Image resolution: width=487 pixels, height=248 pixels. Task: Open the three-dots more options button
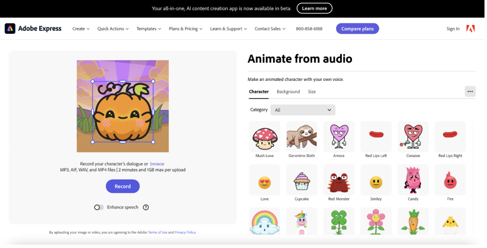pyautogui.click(x=470, y=91)
